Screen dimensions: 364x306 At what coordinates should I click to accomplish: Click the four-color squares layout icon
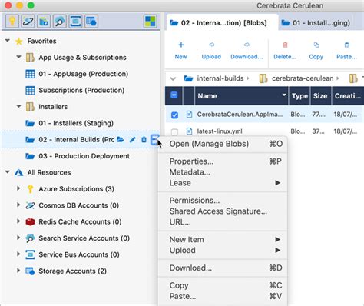click(151, 21)
